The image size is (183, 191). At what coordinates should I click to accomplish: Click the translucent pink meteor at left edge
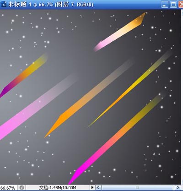coord(38,106)
